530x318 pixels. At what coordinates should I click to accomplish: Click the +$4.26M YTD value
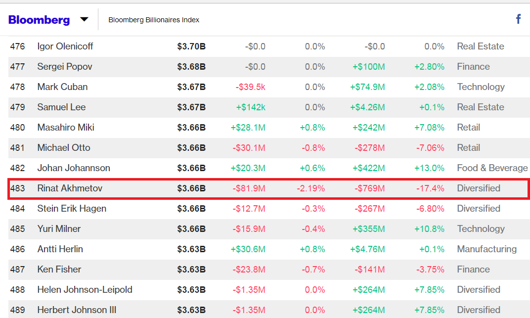point(367,107)
